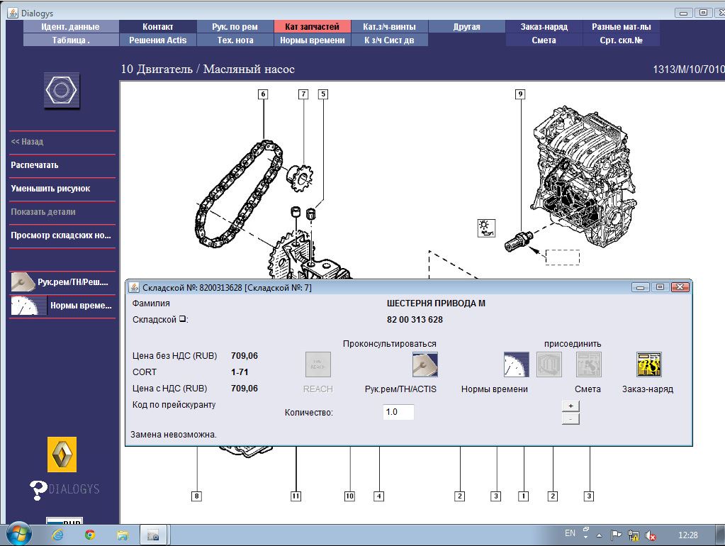Click the part name ШЕСТЕРНЯ ПРИВОДА М
725x546 pixels.
(x=436, y=303)
